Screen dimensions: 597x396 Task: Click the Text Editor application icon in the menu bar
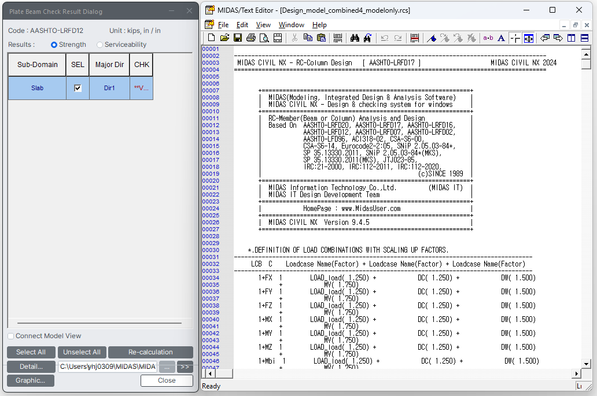click(209, 25)
